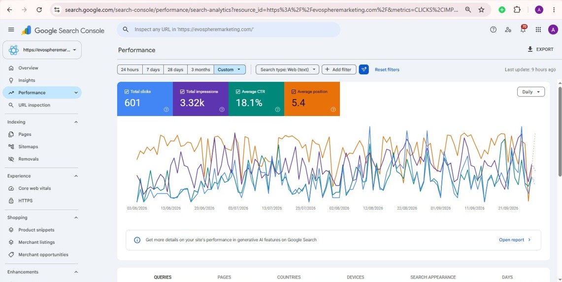Toggle the Total clicks checkbox
The height and width of the screenshot is (282, 562).
[126, 92]
